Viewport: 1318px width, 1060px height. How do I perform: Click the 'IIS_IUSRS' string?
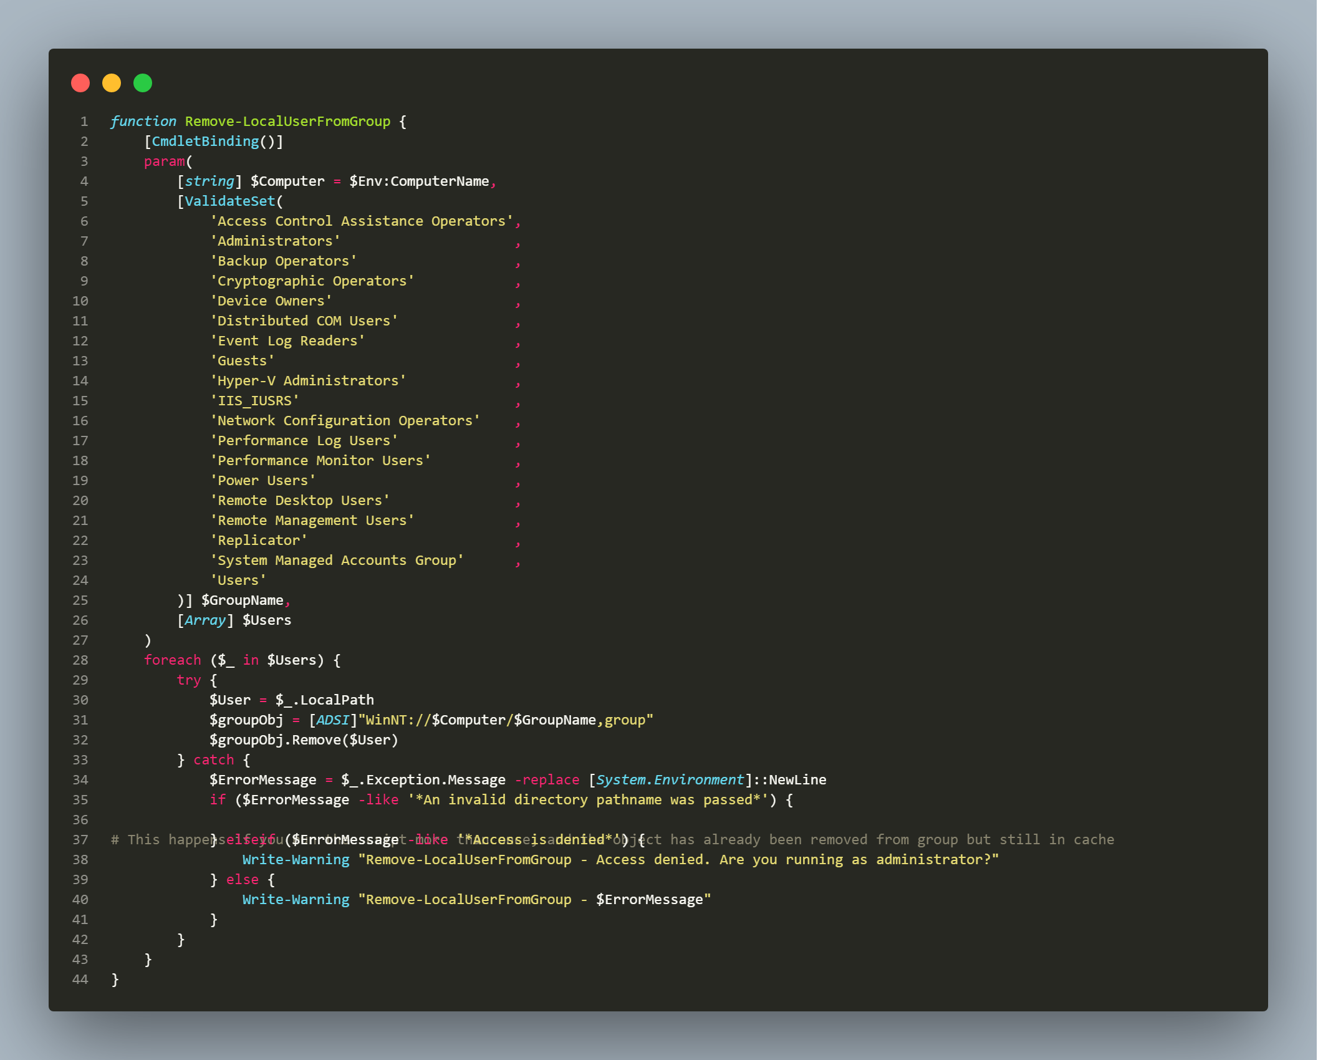tap(254, 401)
